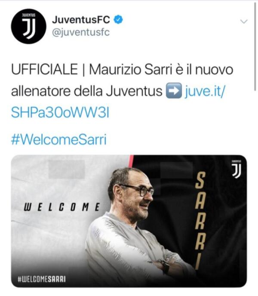Viewport: 258px width, 296px height.
Task: Click the blue verified badge
Action: coord(118,20)
